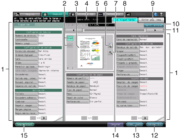Open the RECUPERAR HDD tab

pos(83,14)
